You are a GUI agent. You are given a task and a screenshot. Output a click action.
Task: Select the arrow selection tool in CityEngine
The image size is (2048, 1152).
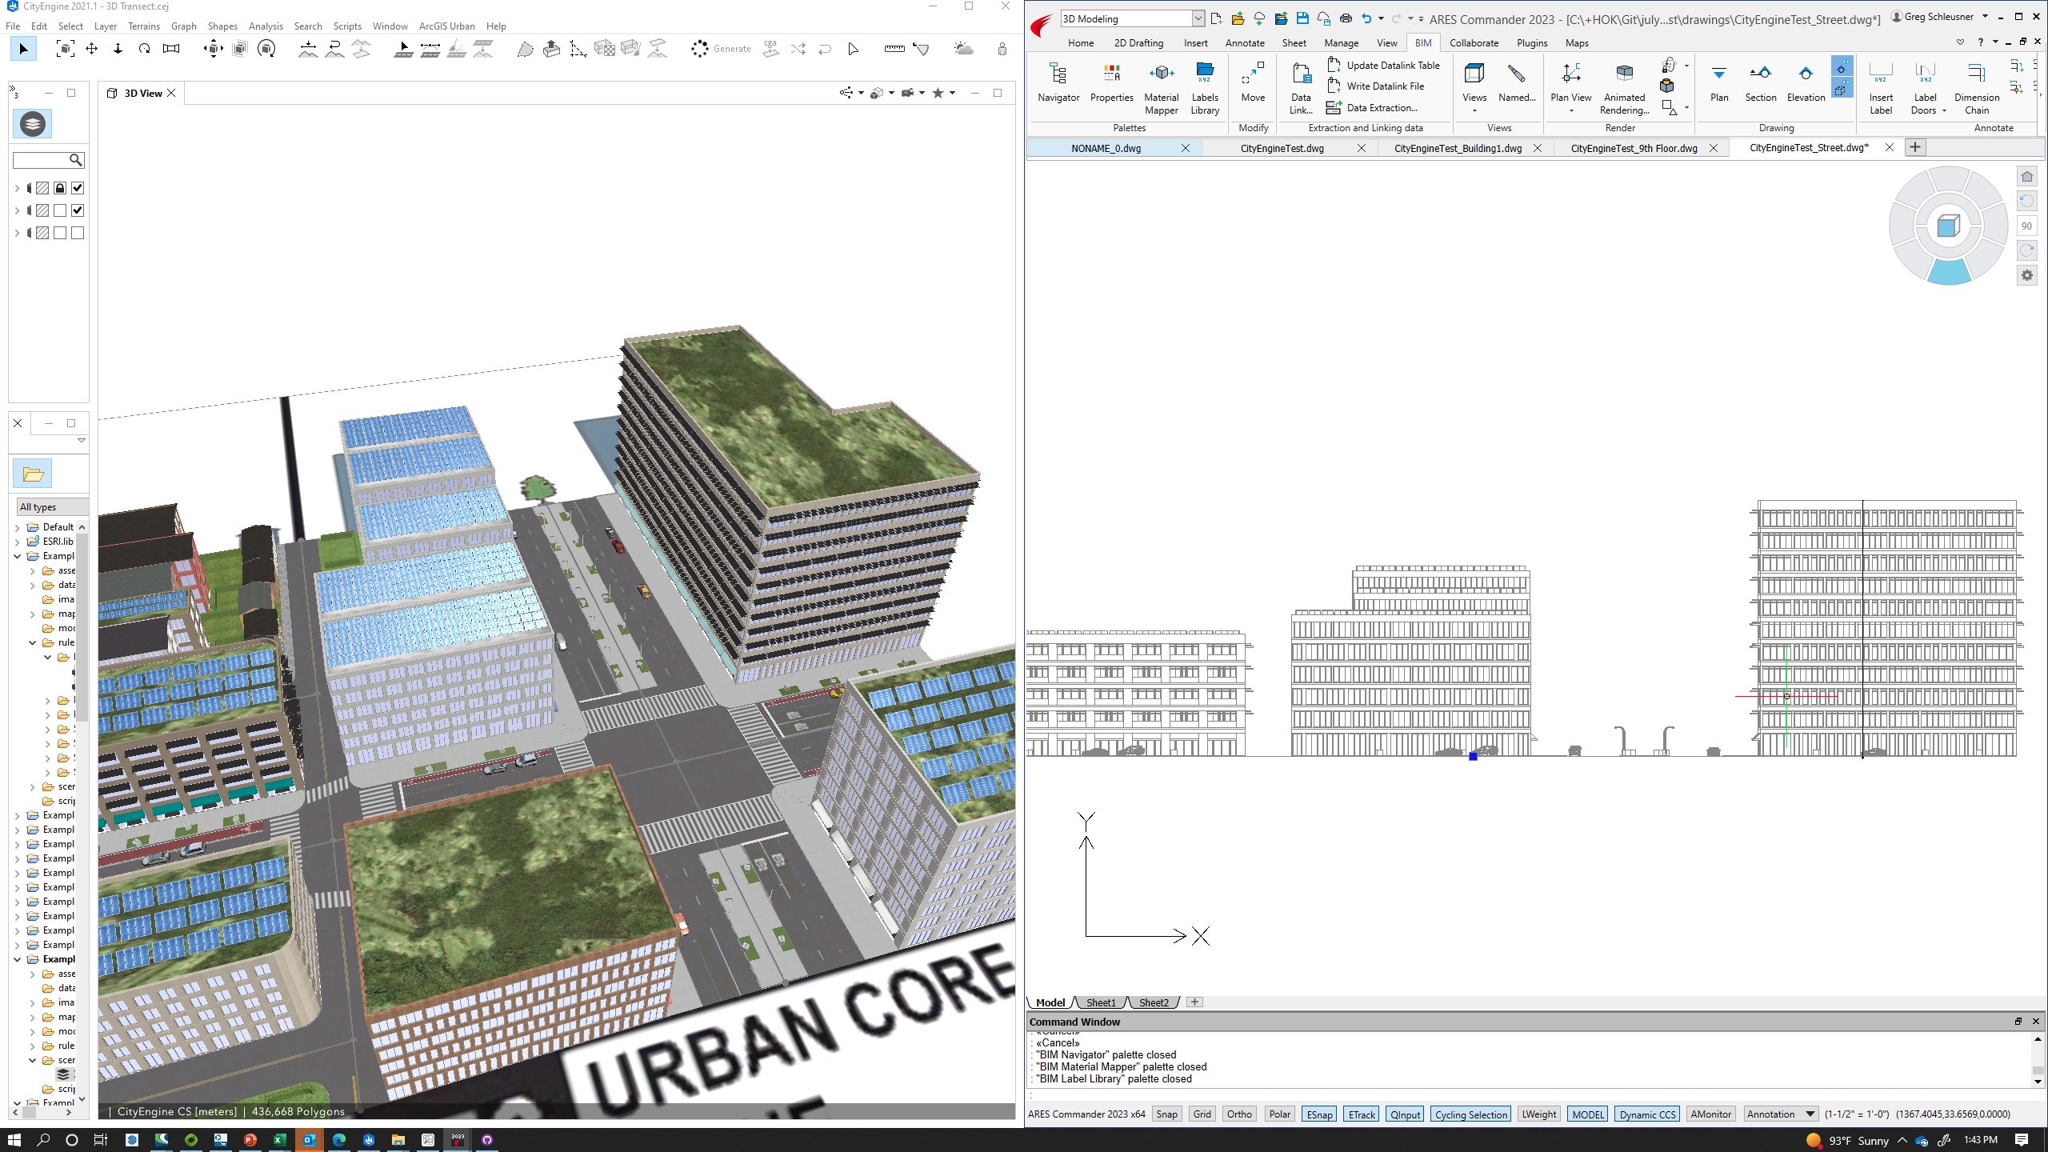(x=23, y=49)
